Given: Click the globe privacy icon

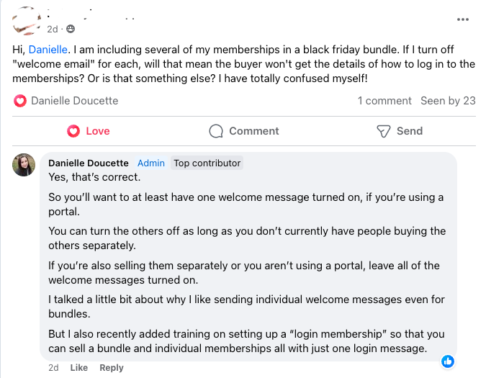Looking at the screenshot, I should (x=71, y=29).
